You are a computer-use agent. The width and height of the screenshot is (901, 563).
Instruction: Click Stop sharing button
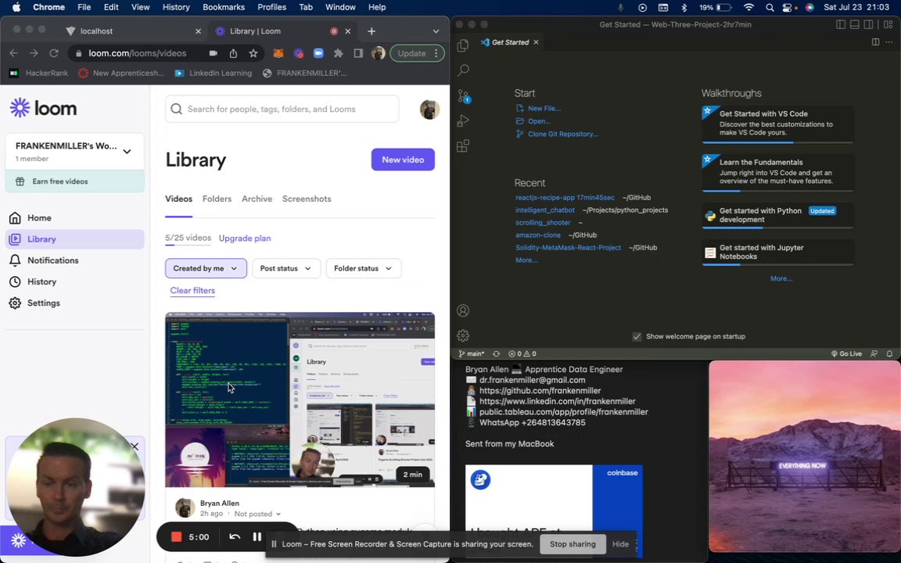click(573, 544)
